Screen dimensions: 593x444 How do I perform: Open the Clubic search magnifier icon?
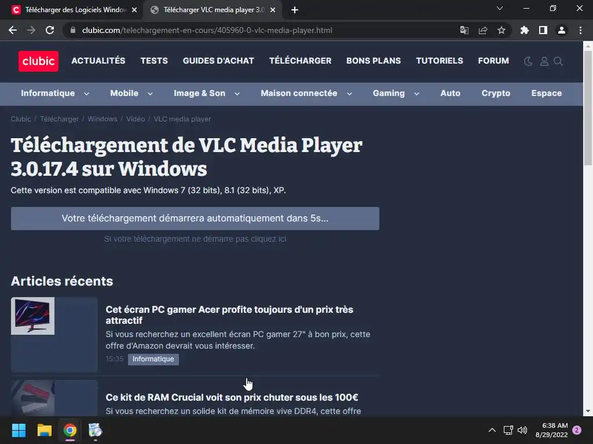558,61
